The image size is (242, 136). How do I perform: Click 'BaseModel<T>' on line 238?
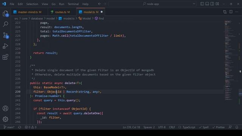[54, 87]
